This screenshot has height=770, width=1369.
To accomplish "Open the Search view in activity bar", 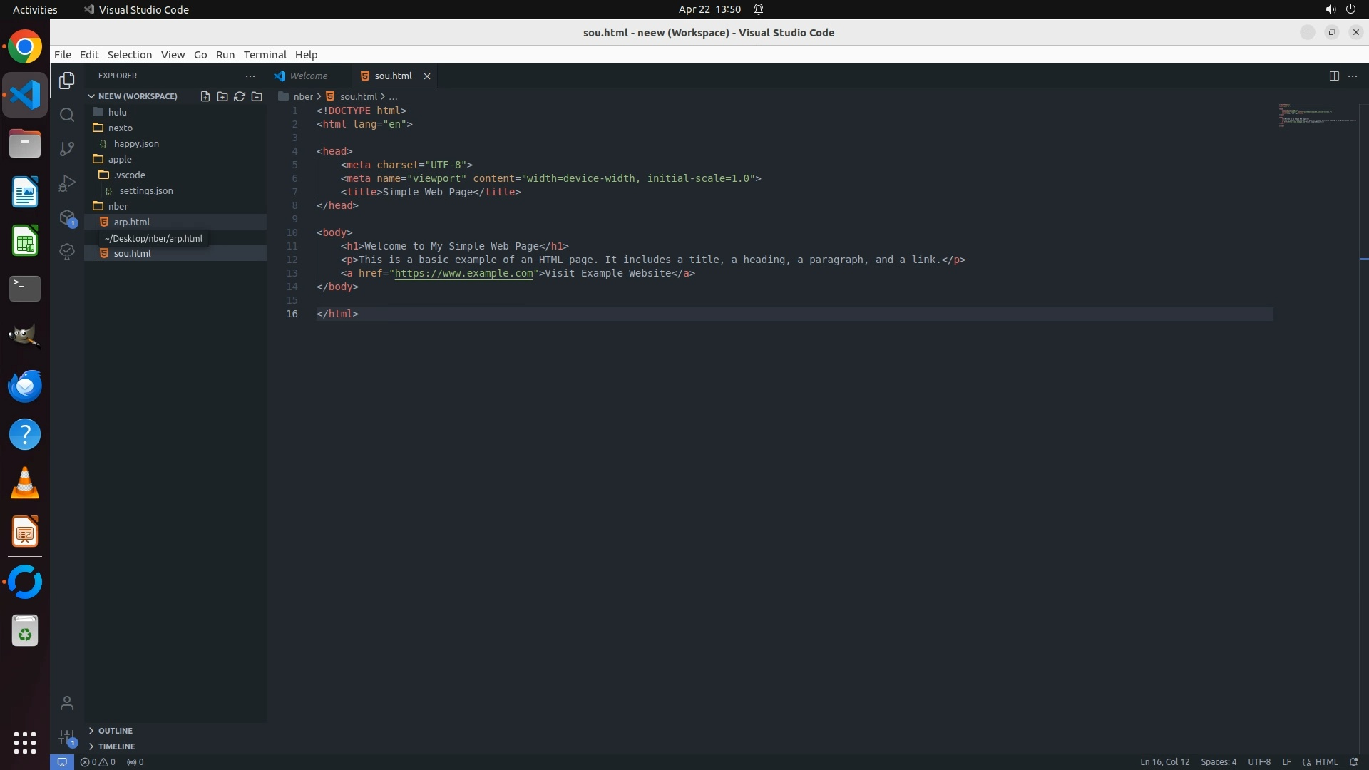I will click(67, 115).
